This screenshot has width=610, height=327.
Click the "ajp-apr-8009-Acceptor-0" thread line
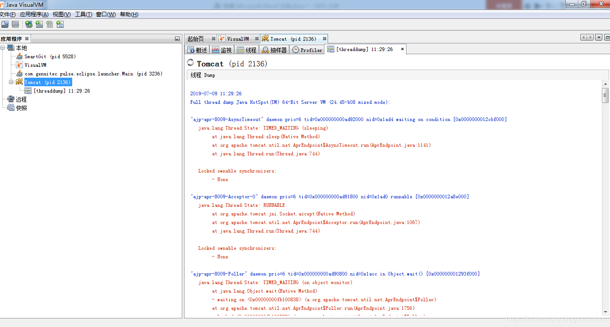coord(329,196)
